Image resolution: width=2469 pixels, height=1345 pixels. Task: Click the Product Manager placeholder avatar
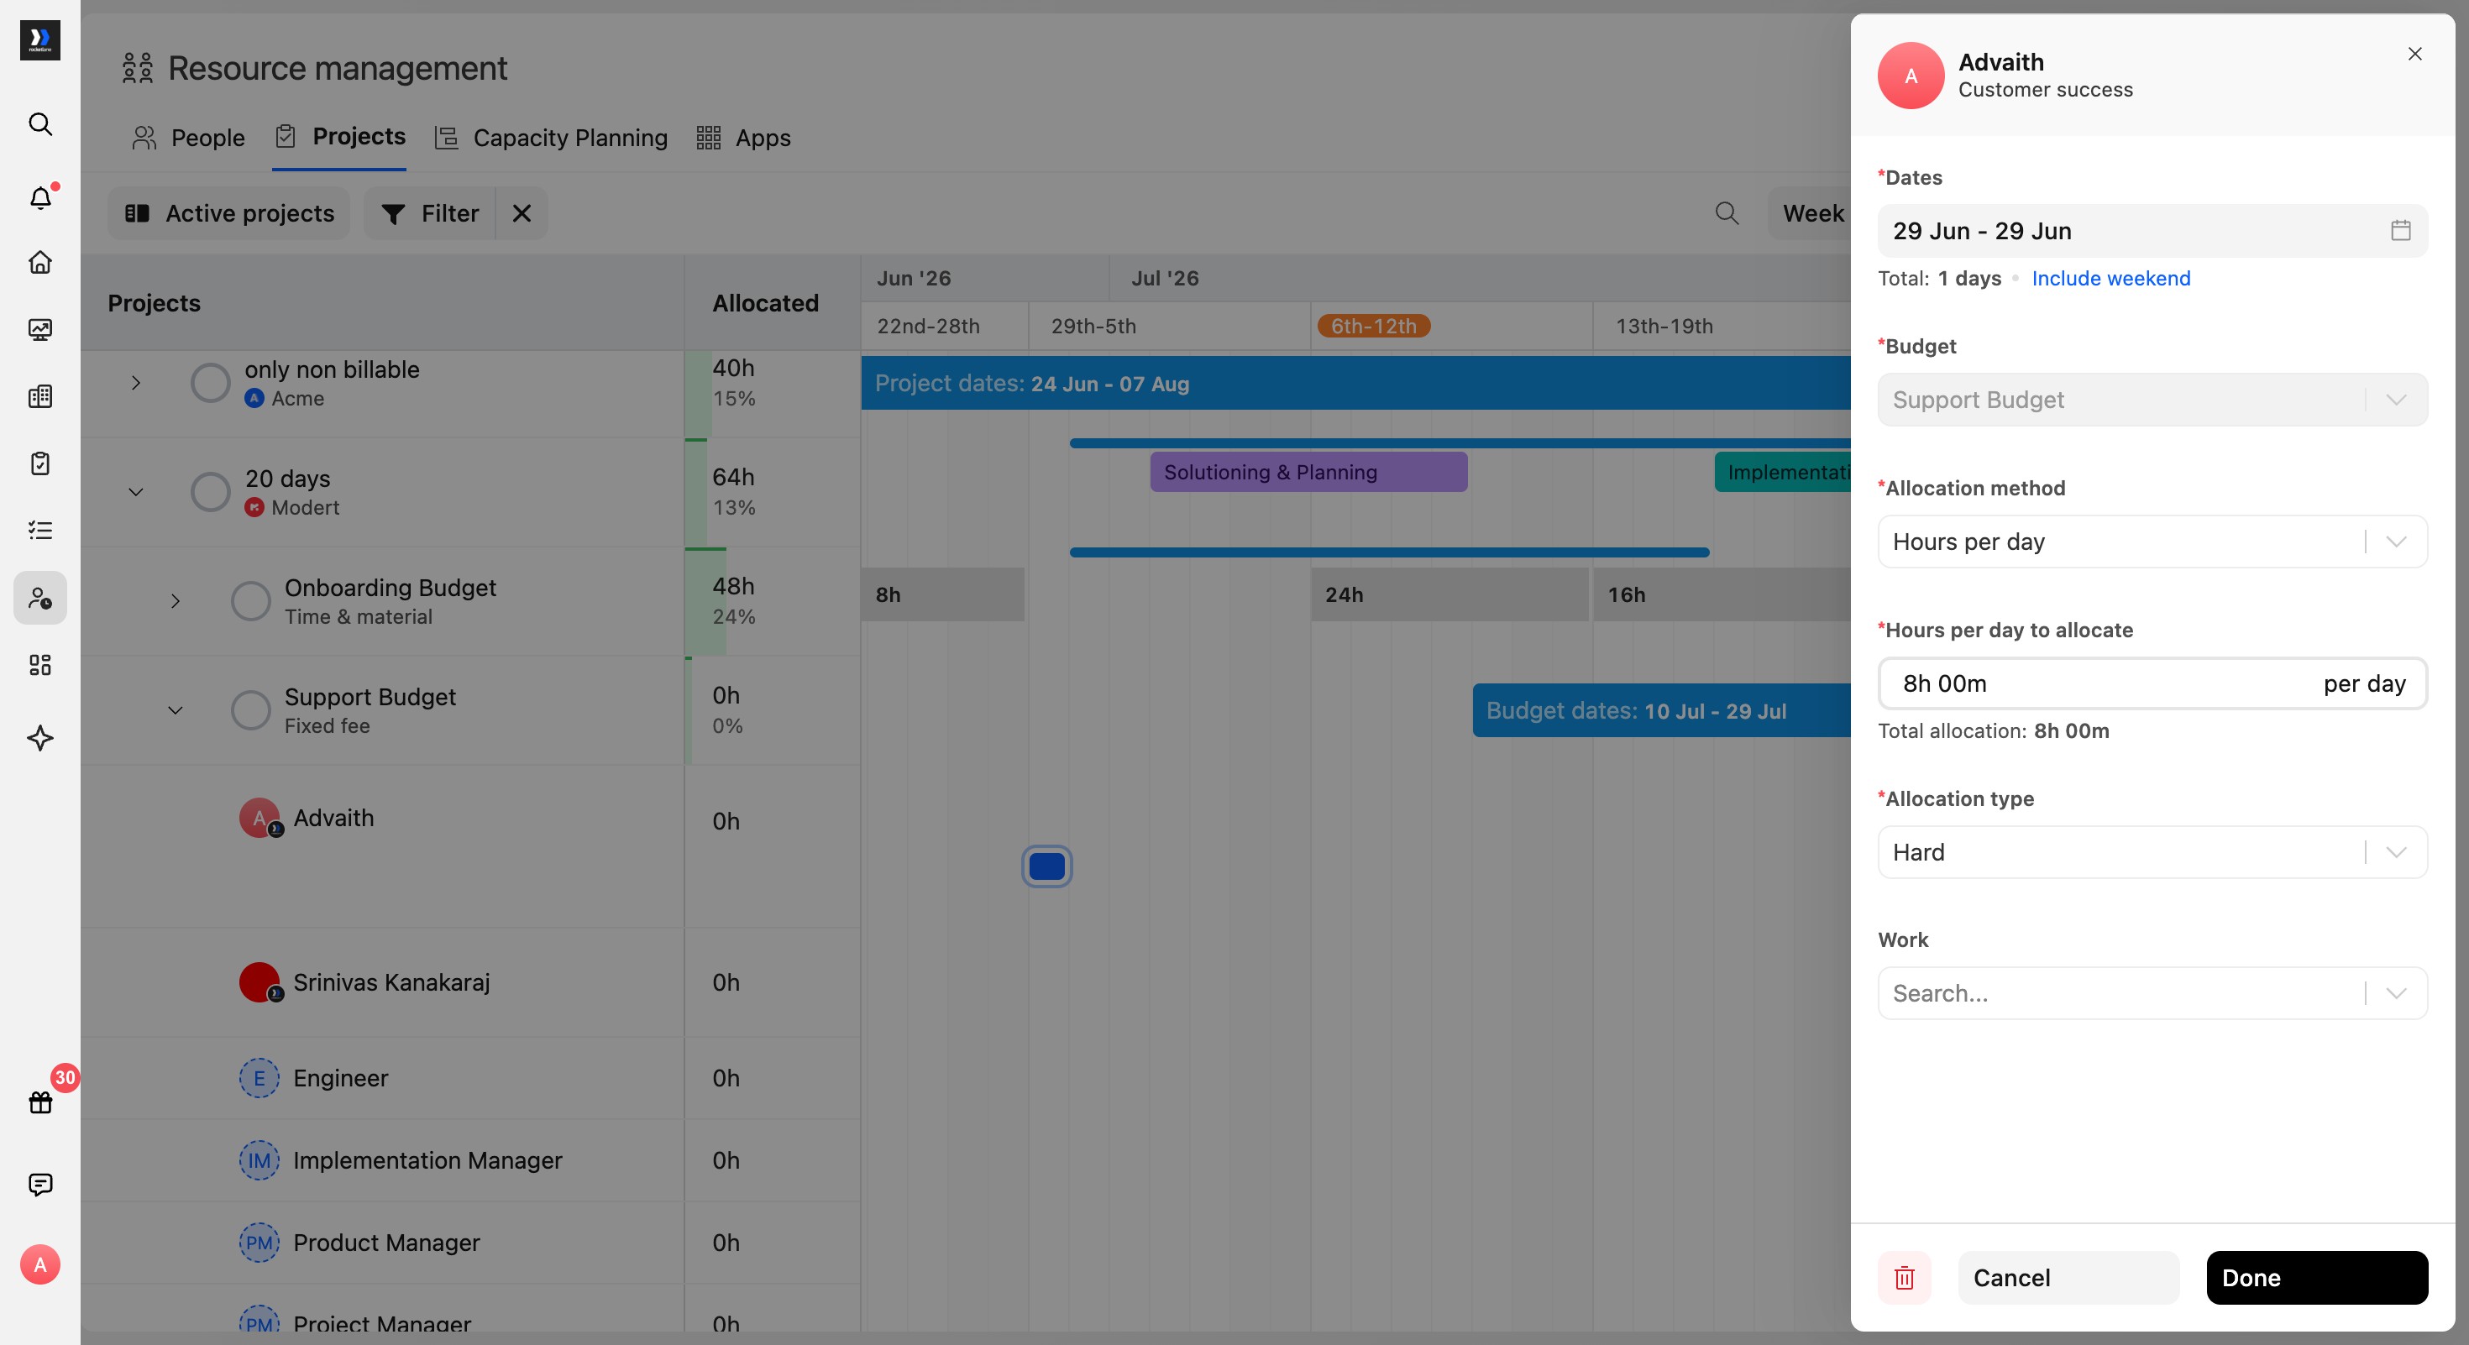(x=259, y=1243)
